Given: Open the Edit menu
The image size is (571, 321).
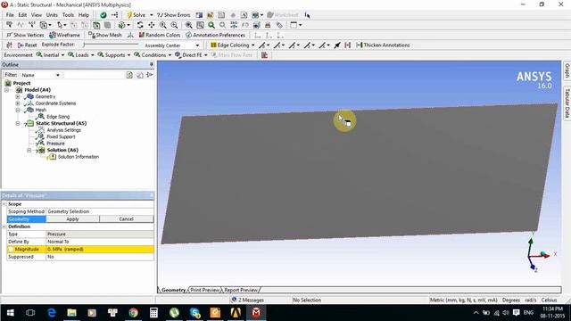Looking at the screenshot, I should point(22,15).
